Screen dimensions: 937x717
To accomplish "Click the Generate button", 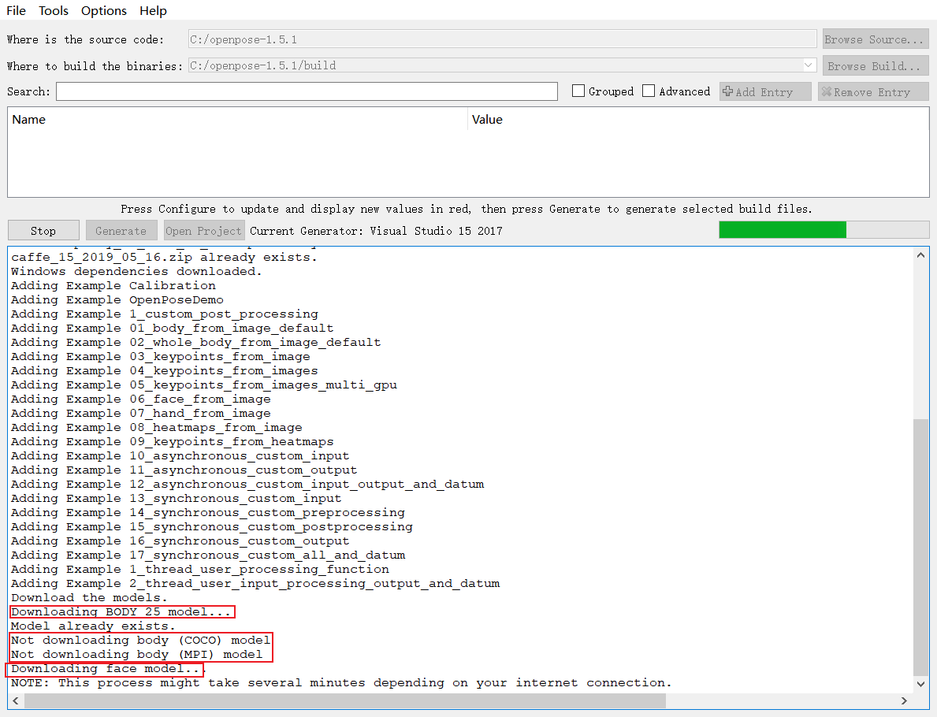I will tap(121, 231).
